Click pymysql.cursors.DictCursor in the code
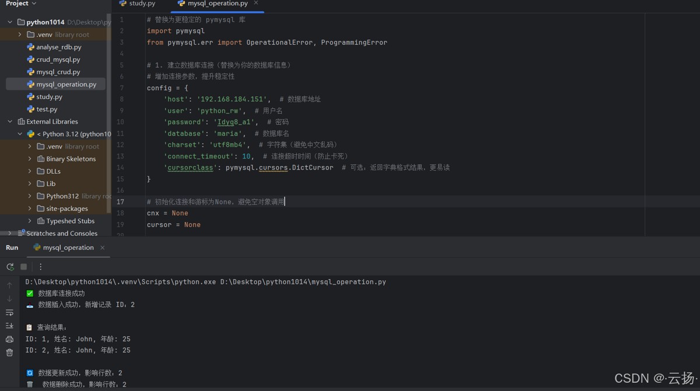Image resolution: width=700 pixels, height=391 pixels. pos(279,167)
